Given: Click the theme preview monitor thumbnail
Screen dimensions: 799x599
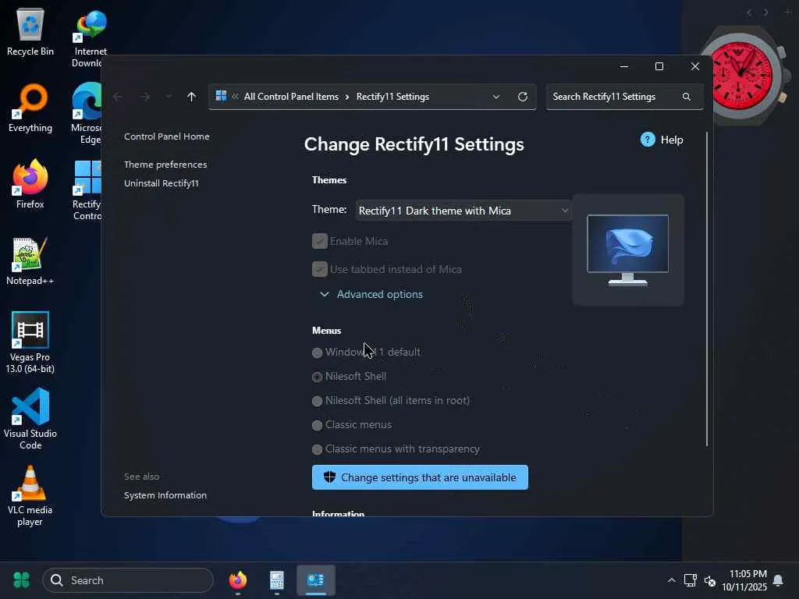Looking at the screenshot, I should [x=628, y=250].
